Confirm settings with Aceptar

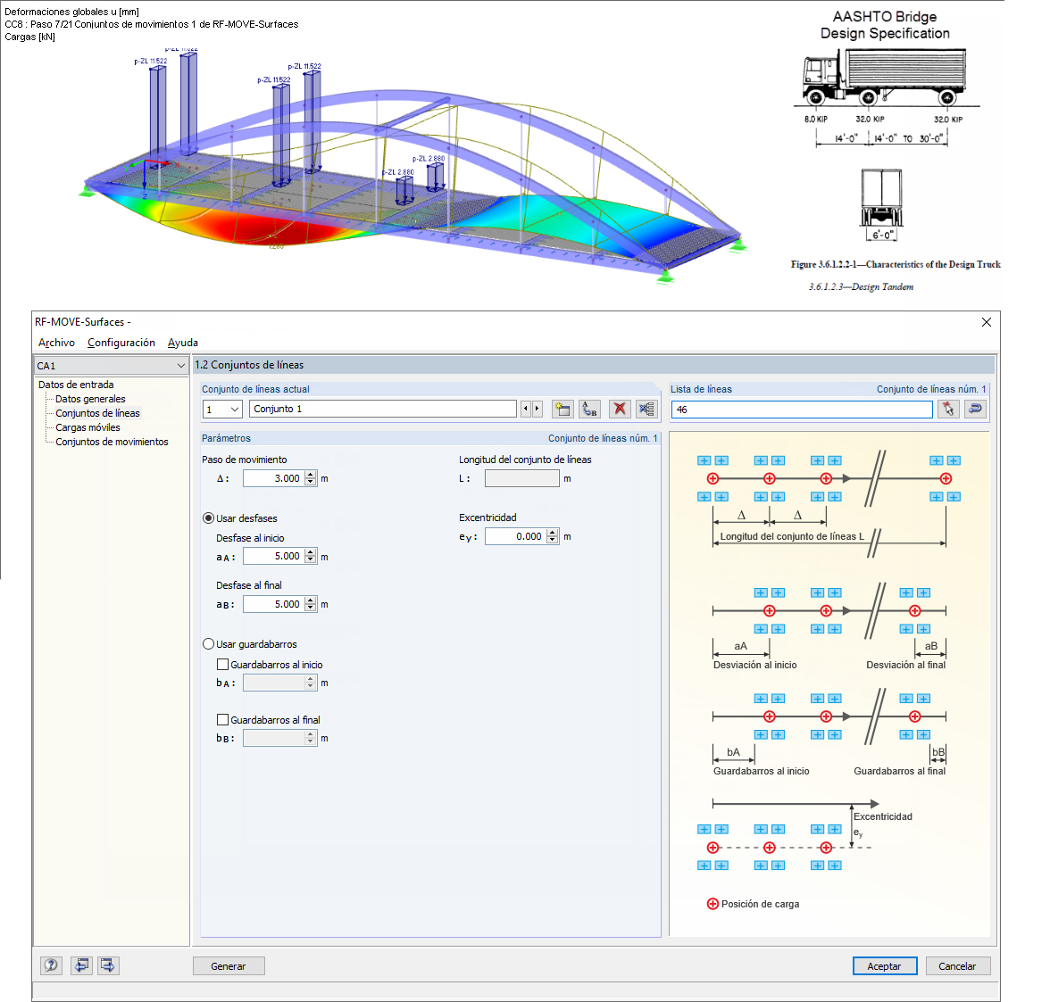[x=884, y=965]
